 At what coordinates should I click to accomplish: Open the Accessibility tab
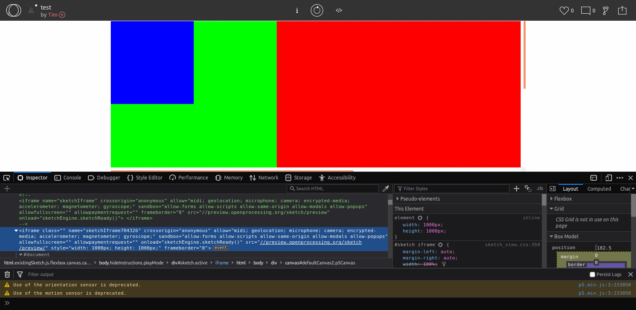click(337, 178)
